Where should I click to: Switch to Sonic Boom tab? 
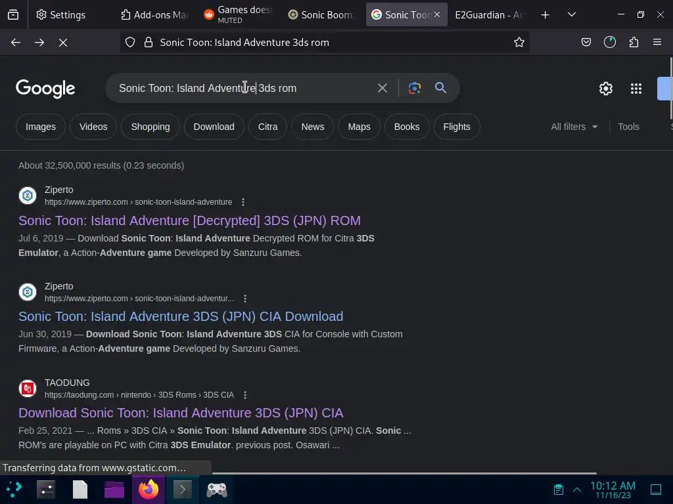tap(322, 15)
